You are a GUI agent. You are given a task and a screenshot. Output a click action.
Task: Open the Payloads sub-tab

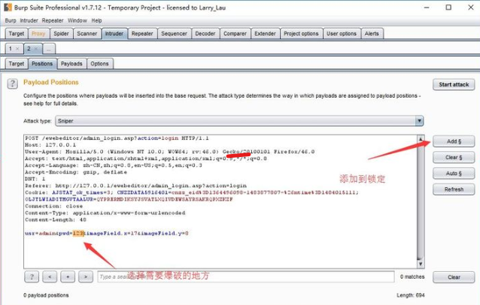[x=71, y=64]
